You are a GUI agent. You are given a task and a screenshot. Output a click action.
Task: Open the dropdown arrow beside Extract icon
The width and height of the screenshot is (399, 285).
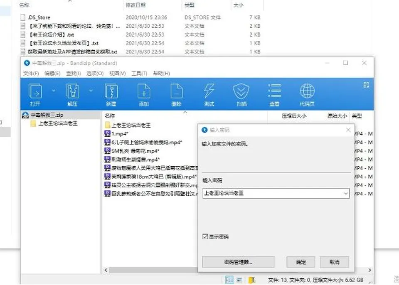(91, 90)
